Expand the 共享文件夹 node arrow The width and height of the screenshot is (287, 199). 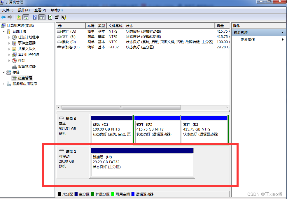tap(9, 49)
